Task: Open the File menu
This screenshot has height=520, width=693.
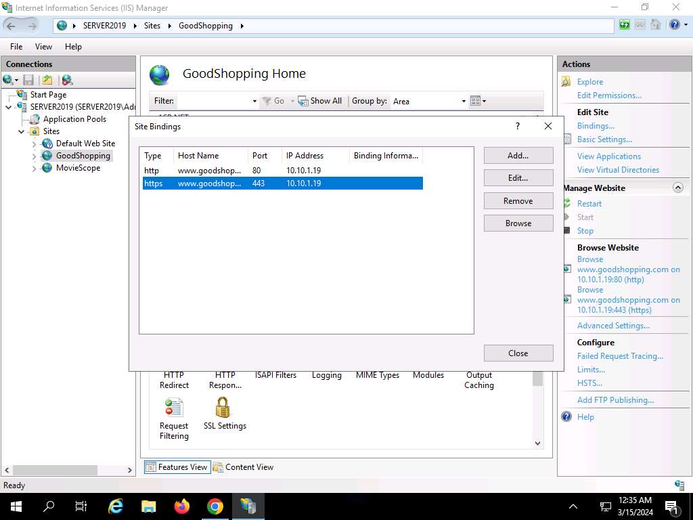Action: [x=16, y=47]
